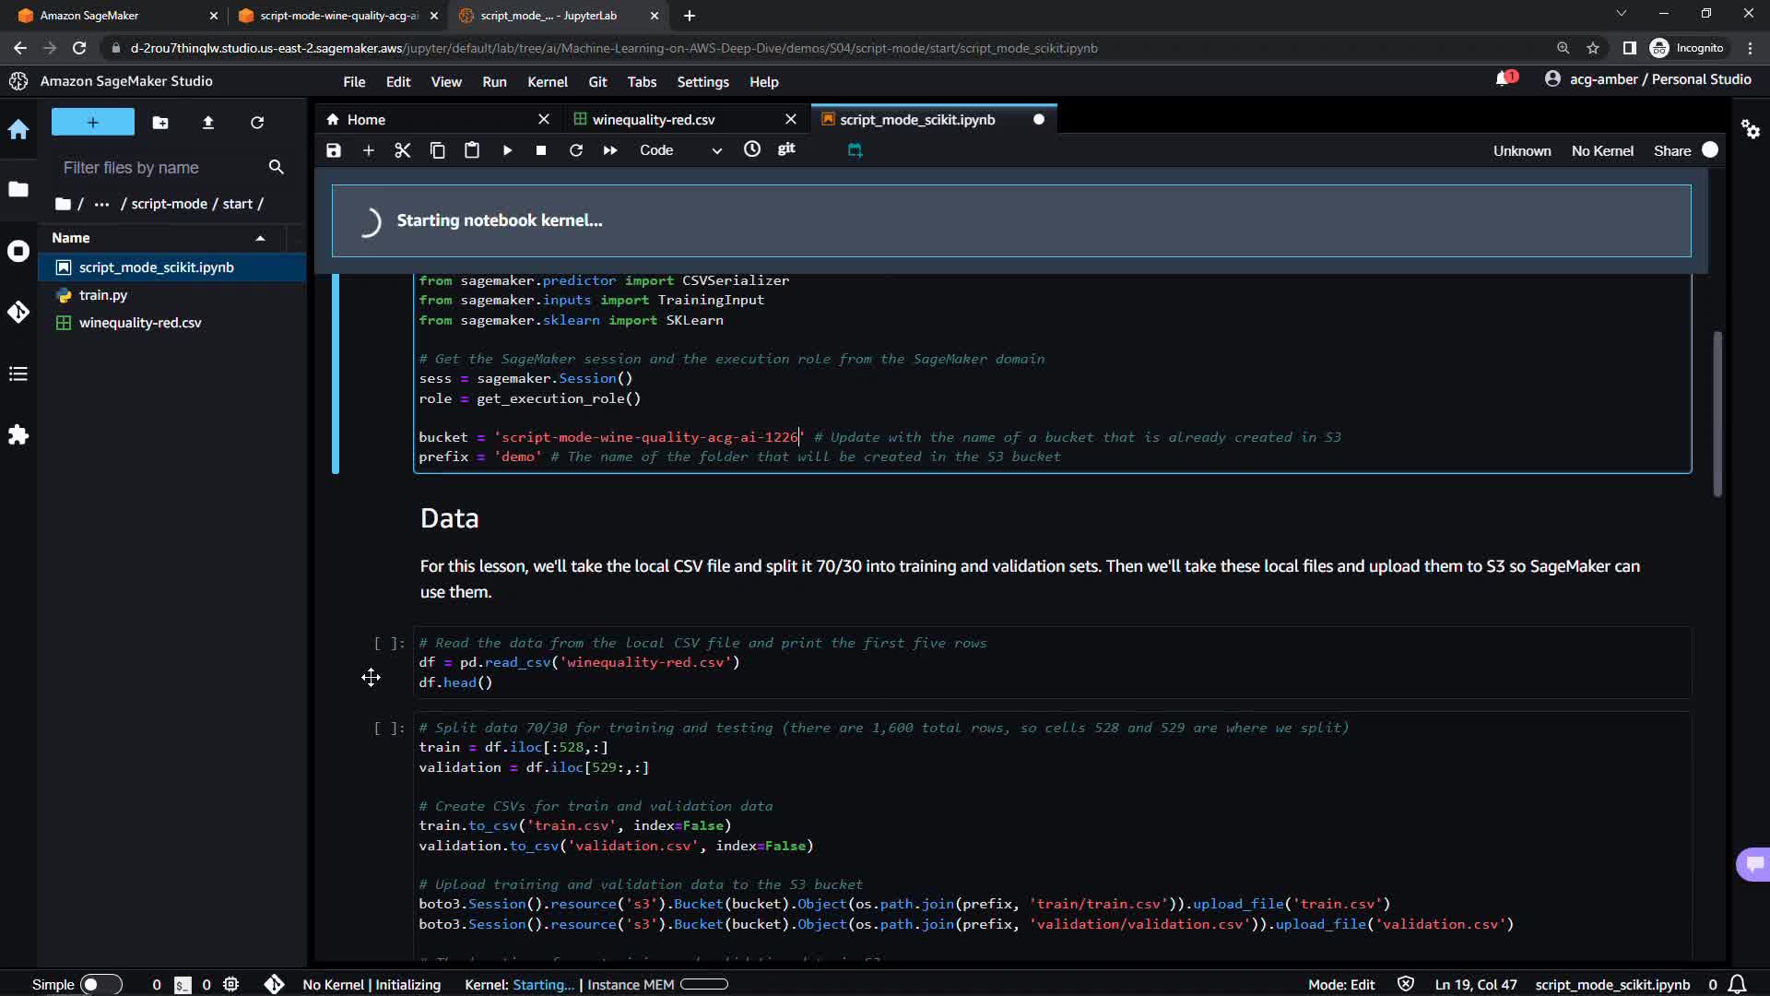The height and width of the screenshot is (996, 1770).
Task: Click the upload files icon
Action: click(x=208, y=123)
